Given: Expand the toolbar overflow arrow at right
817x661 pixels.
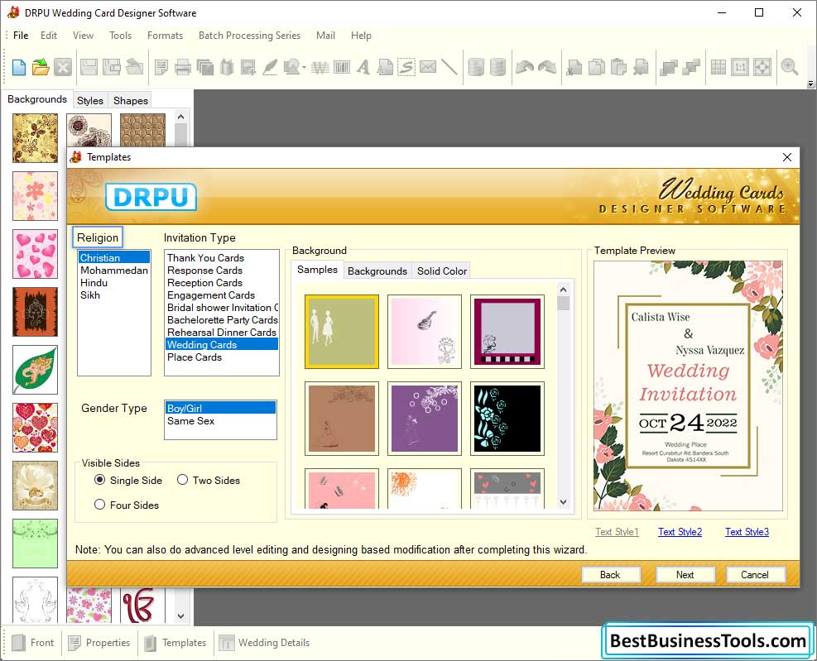Looking at the screenshot, I should coord(810,84).
